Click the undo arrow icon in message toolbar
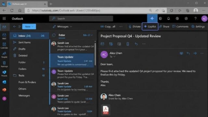The height and width of the screenshot is (117, 208). [136, 44]
